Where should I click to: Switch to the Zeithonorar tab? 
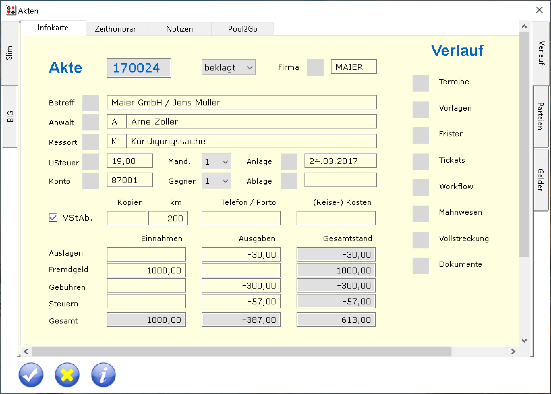(117, 29)
